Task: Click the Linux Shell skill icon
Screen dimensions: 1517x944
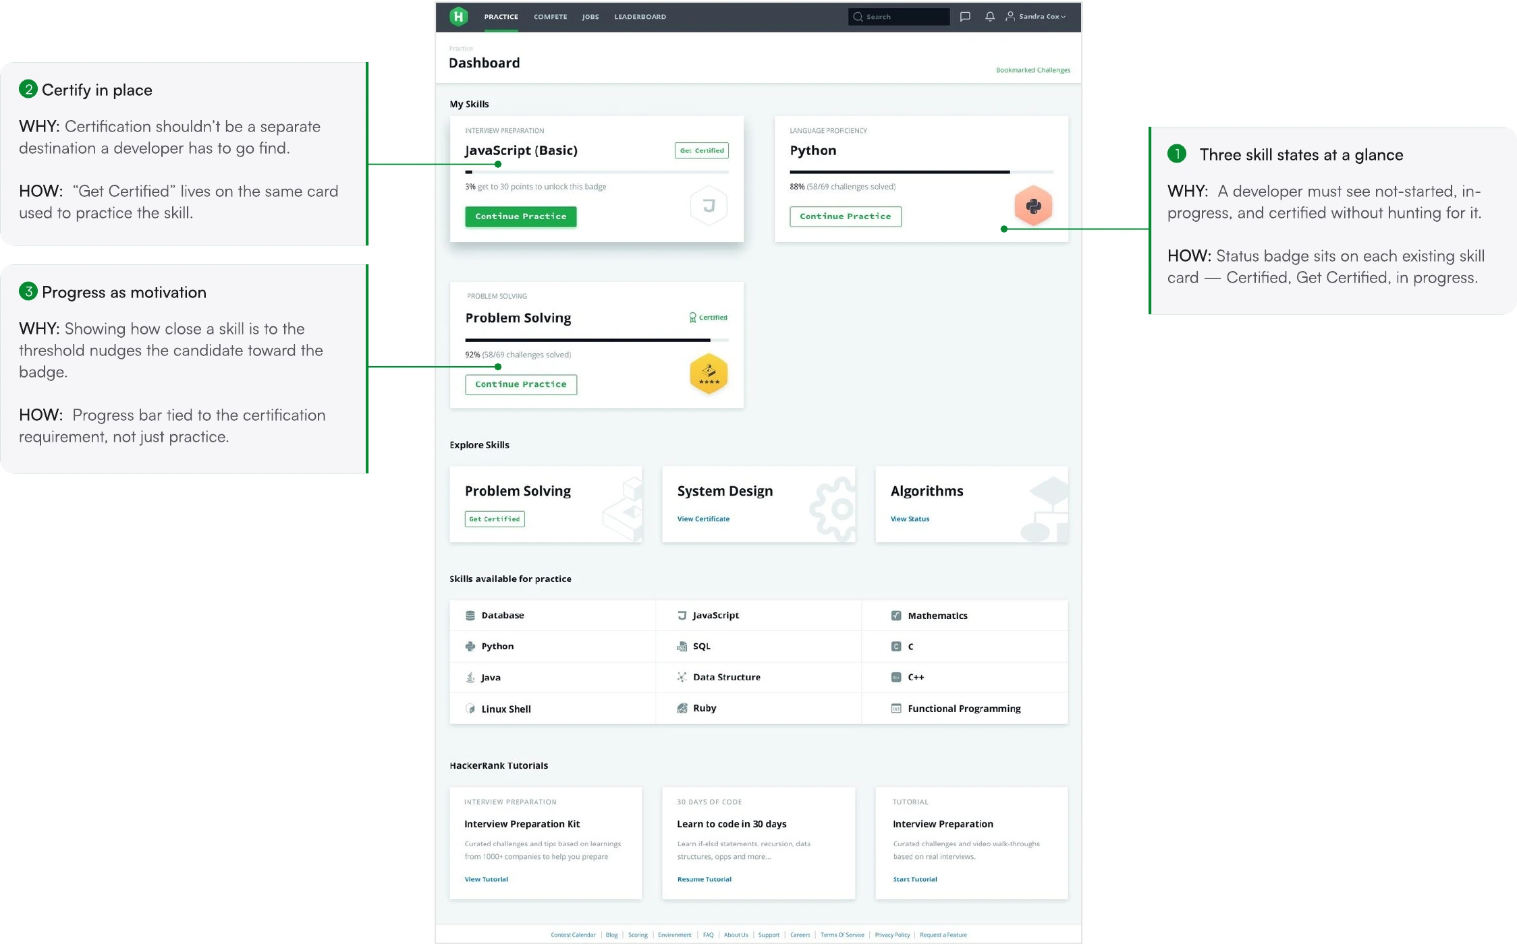Action: click(470, 709)
